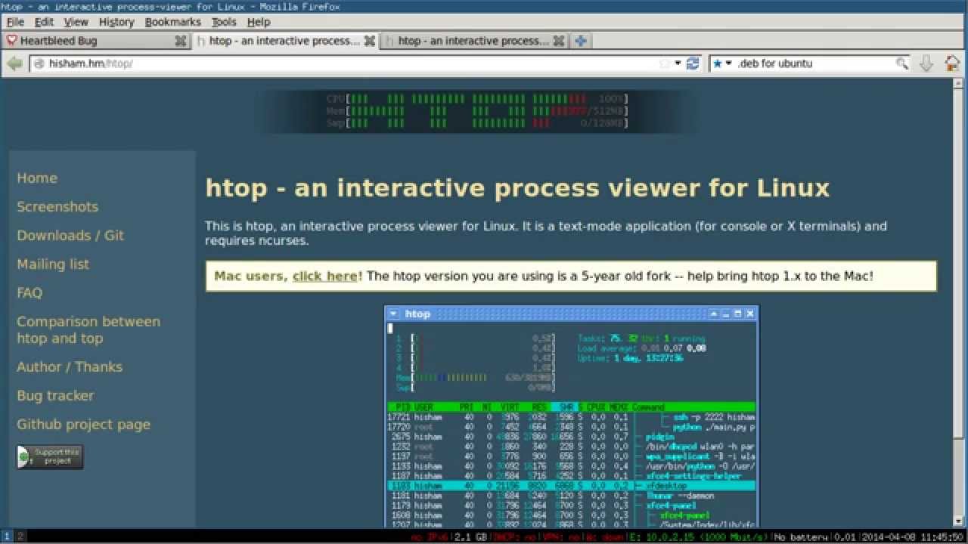Open the Help menu
The image size is (968, 544).
pos(259,22)
